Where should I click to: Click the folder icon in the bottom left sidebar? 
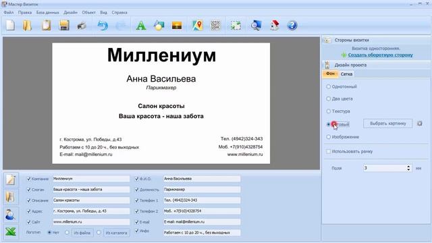[11, 197]
